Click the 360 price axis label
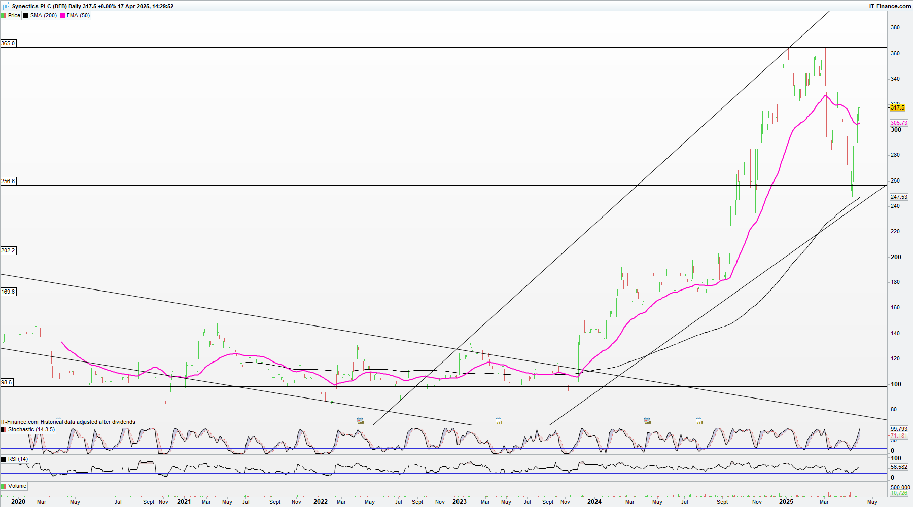This screenshot has width=913, height=507. 895,53
